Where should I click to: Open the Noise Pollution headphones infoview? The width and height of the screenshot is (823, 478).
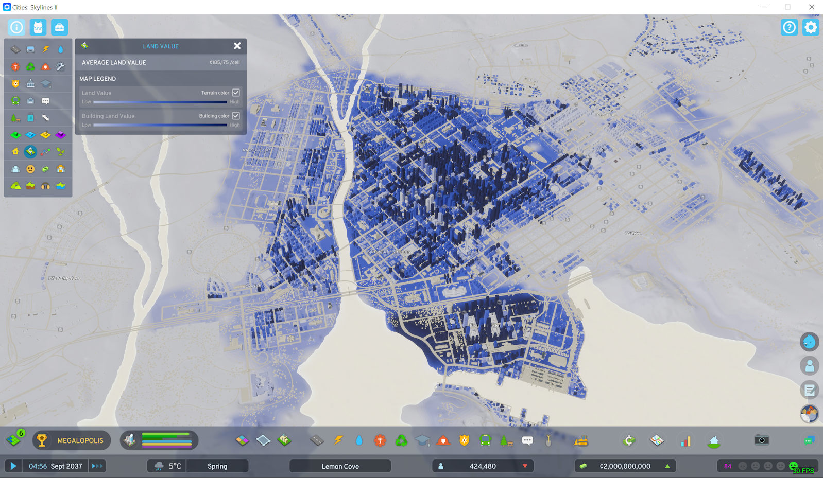pos(45,186)
